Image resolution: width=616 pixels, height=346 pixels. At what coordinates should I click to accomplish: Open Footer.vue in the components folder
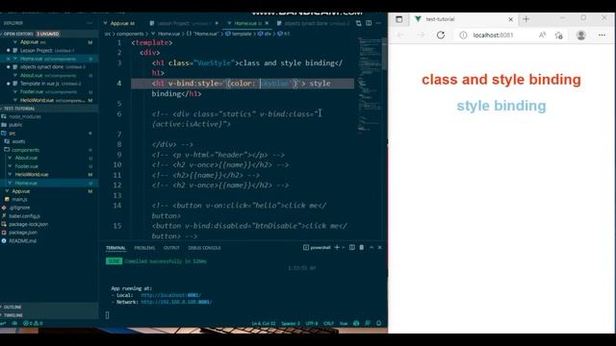(27, 166)
